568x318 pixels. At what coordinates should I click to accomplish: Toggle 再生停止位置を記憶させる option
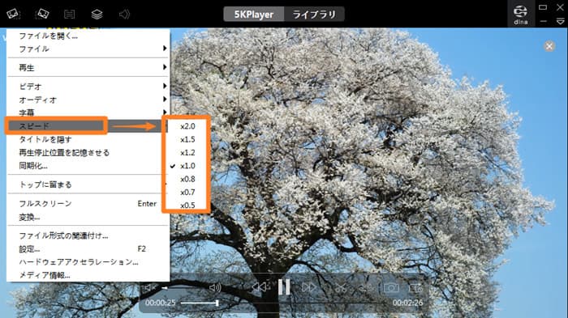88,152
